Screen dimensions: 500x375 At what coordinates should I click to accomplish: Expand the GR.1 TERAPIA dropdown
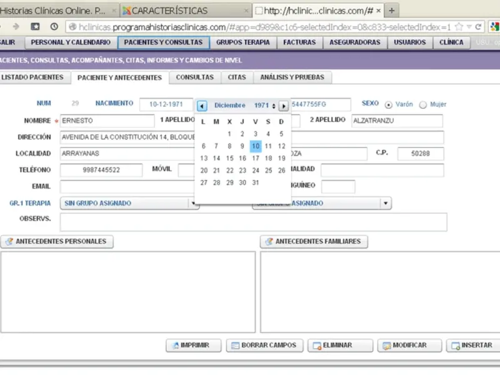click(193, 203)
